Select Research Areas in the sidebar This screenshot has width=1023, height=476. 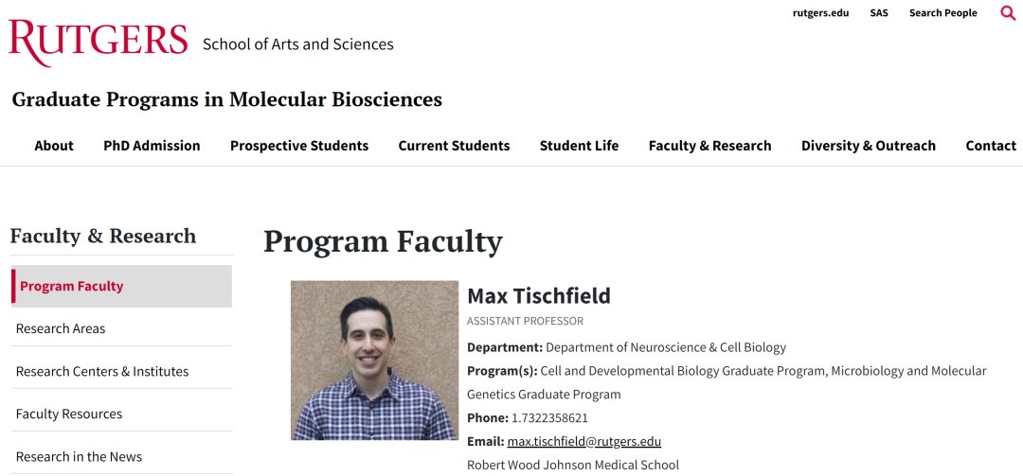[x=61, y=328]
